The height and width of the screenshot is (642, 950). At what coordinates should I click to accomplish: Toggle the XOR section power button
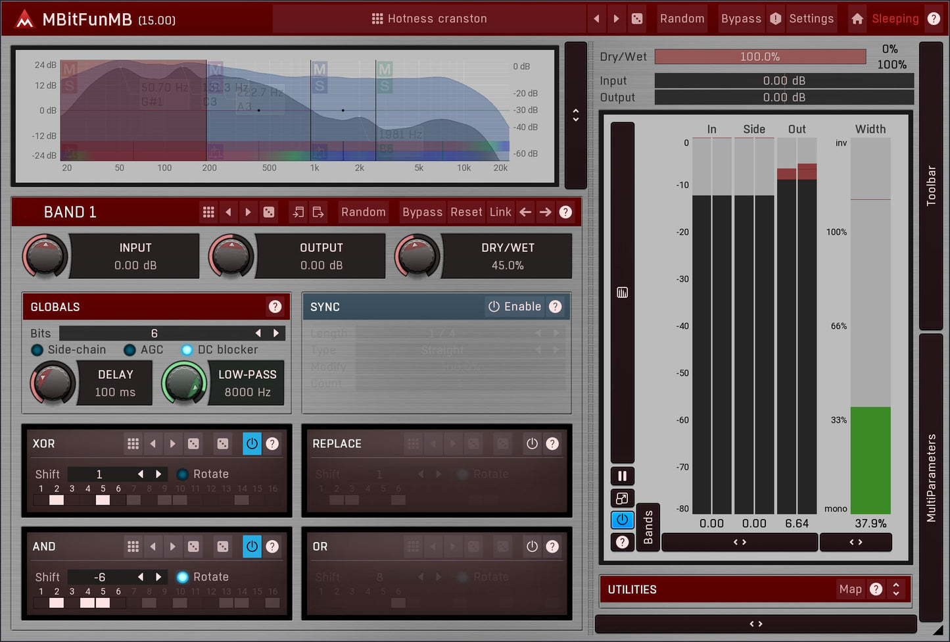click(x=252, y=444)
